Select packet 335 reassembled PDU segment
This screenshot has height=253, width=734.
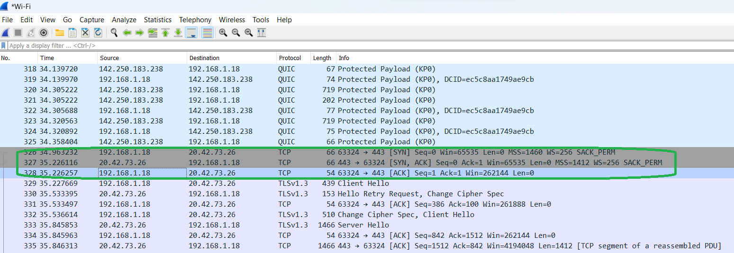coord(367,246)
